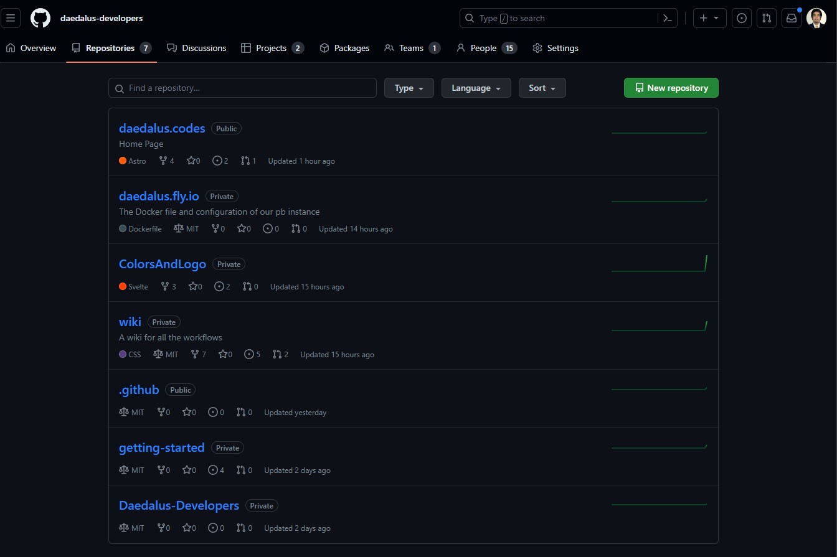Open the Settings tab

coord(556,48)
